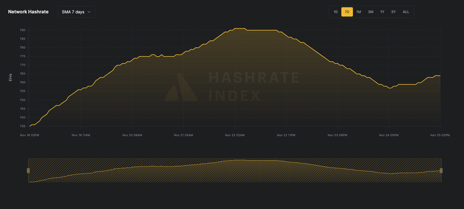Click the 735 y-axis value
Image resolution: width=464 pixels, height=209 pixels.
[x=23, y=126]
